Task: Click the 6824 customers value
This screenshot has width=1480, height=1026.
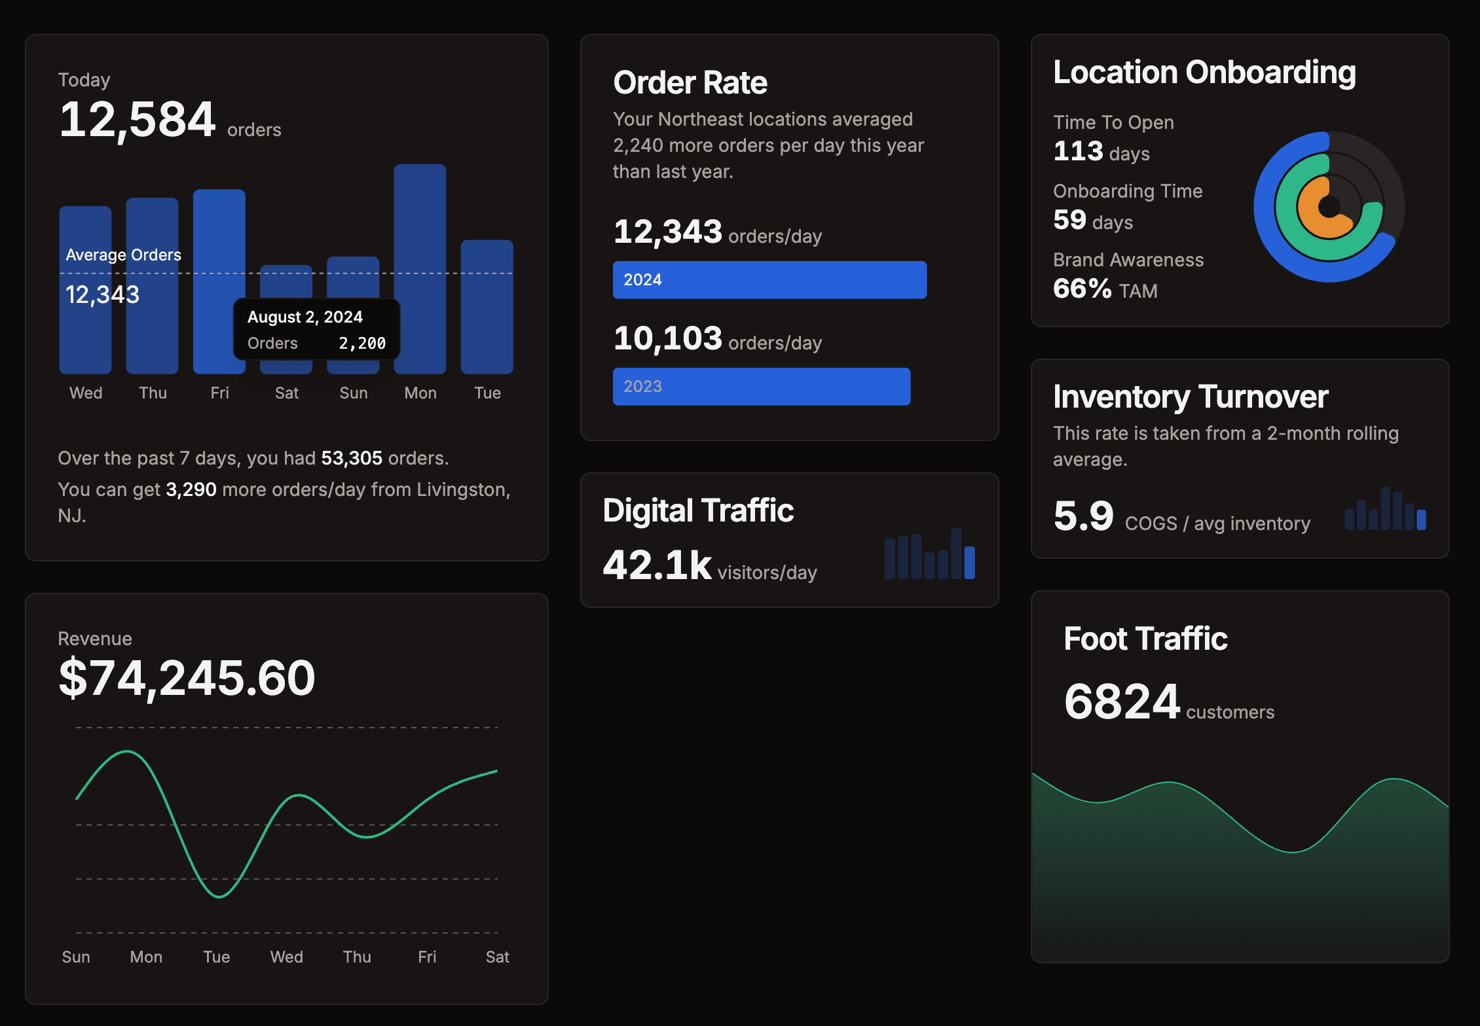Action: pos(1169,702)
